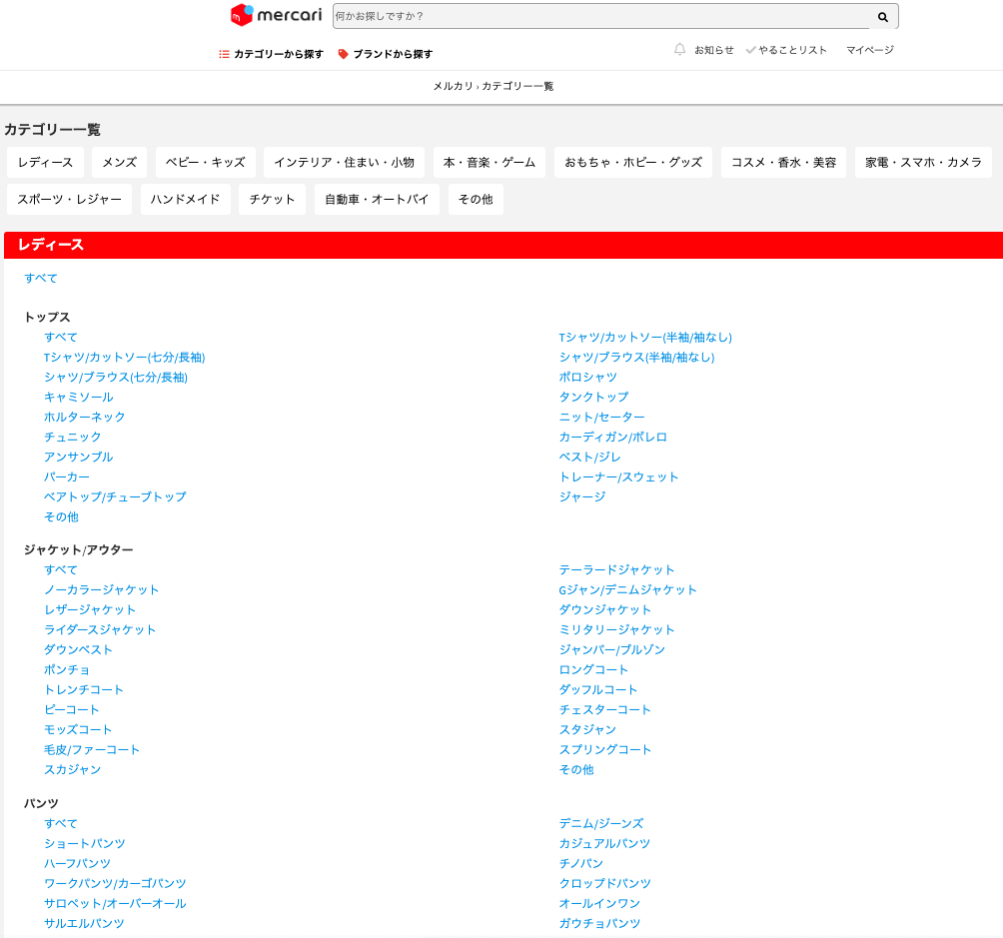Select the ベビー・キッズ category button
This screenshot has width=1003, height=938.
(205, 162)
